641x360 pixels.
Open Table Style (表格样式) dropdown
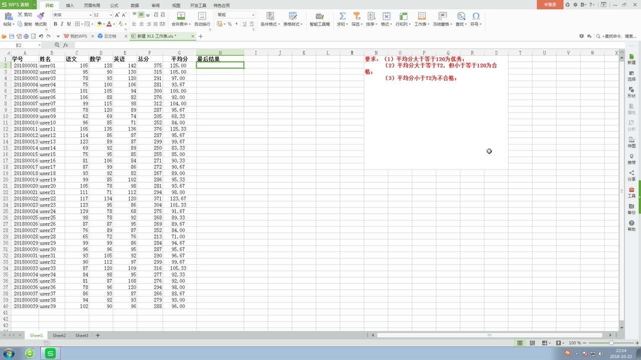click(x=293, y=24)
